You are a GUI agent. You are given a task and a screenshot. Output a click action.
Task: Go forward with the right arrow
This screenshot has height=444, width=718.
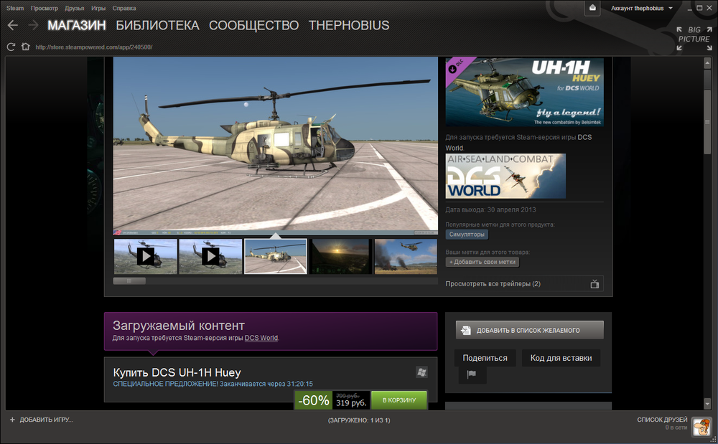(33, 25)
